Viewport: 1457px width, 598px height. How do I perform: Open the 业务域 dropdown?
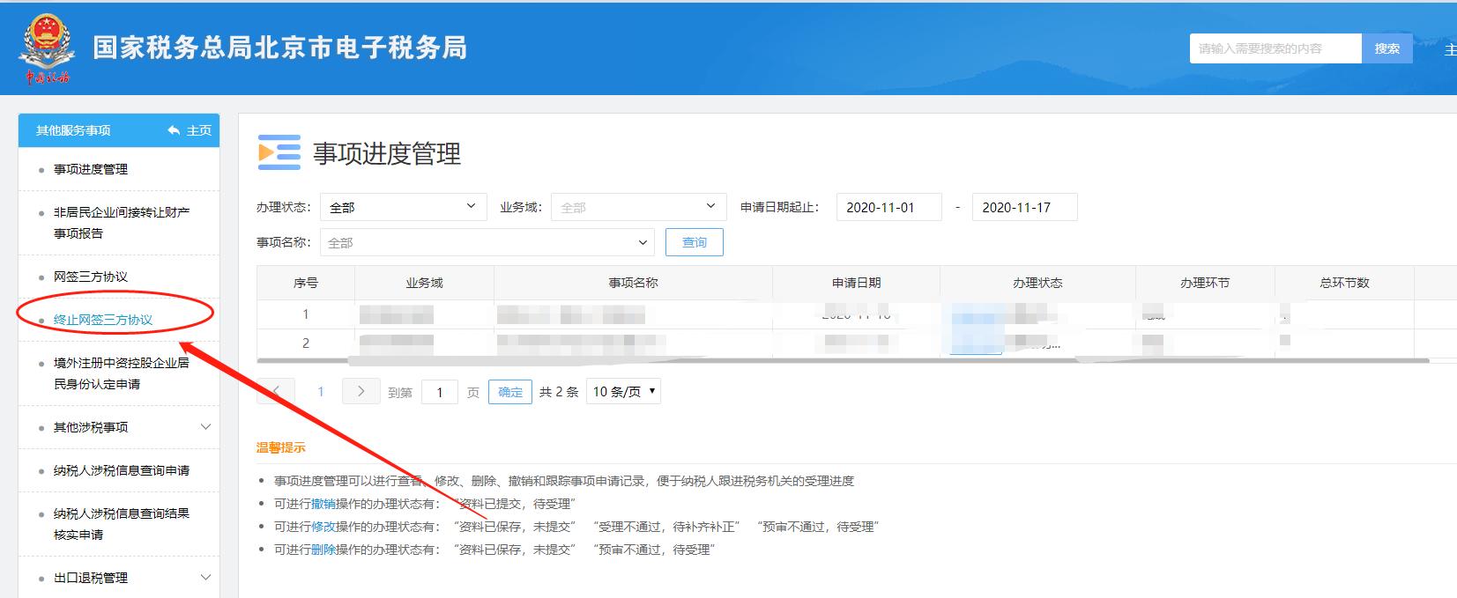tap(639, 207)
